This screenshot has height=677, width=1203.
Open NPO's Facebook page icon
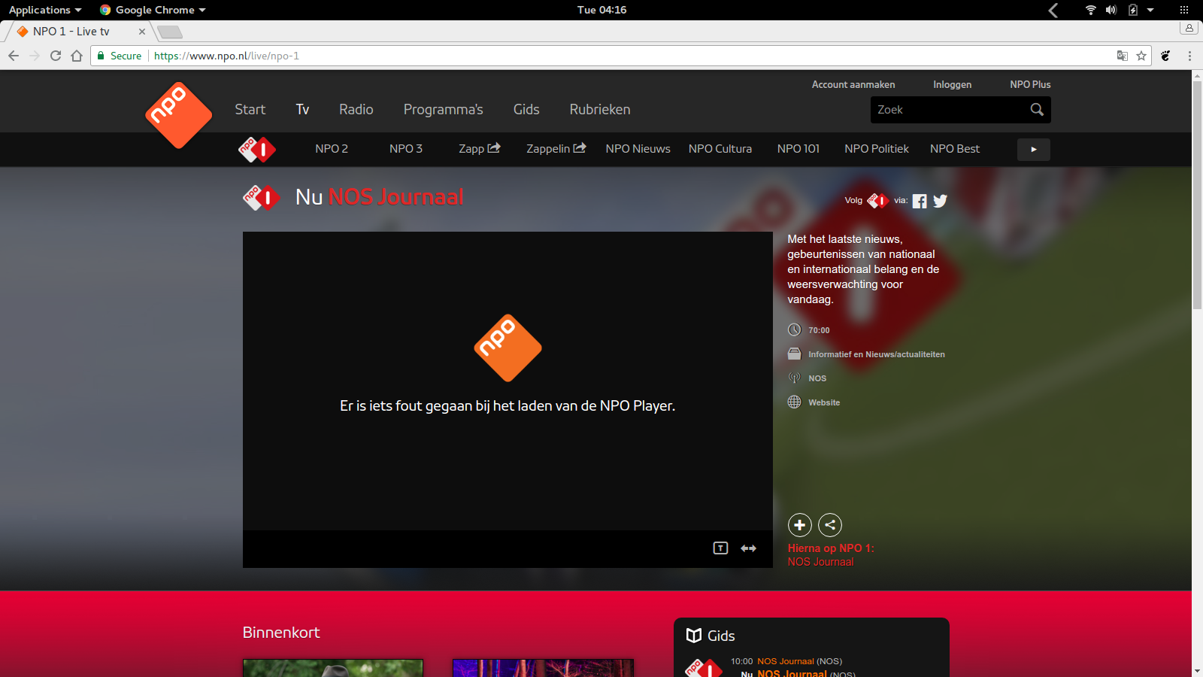(920, 201)
